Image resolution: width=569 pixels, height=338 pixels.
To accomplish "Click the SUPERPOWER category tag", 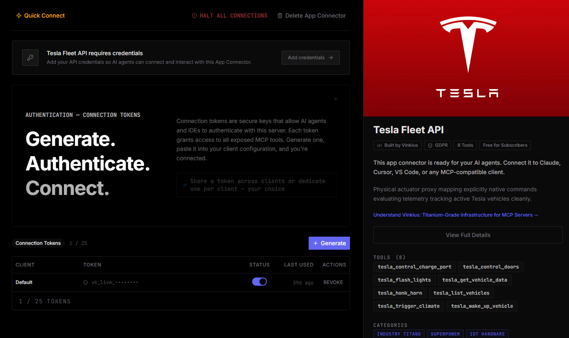I will (446, 334).
